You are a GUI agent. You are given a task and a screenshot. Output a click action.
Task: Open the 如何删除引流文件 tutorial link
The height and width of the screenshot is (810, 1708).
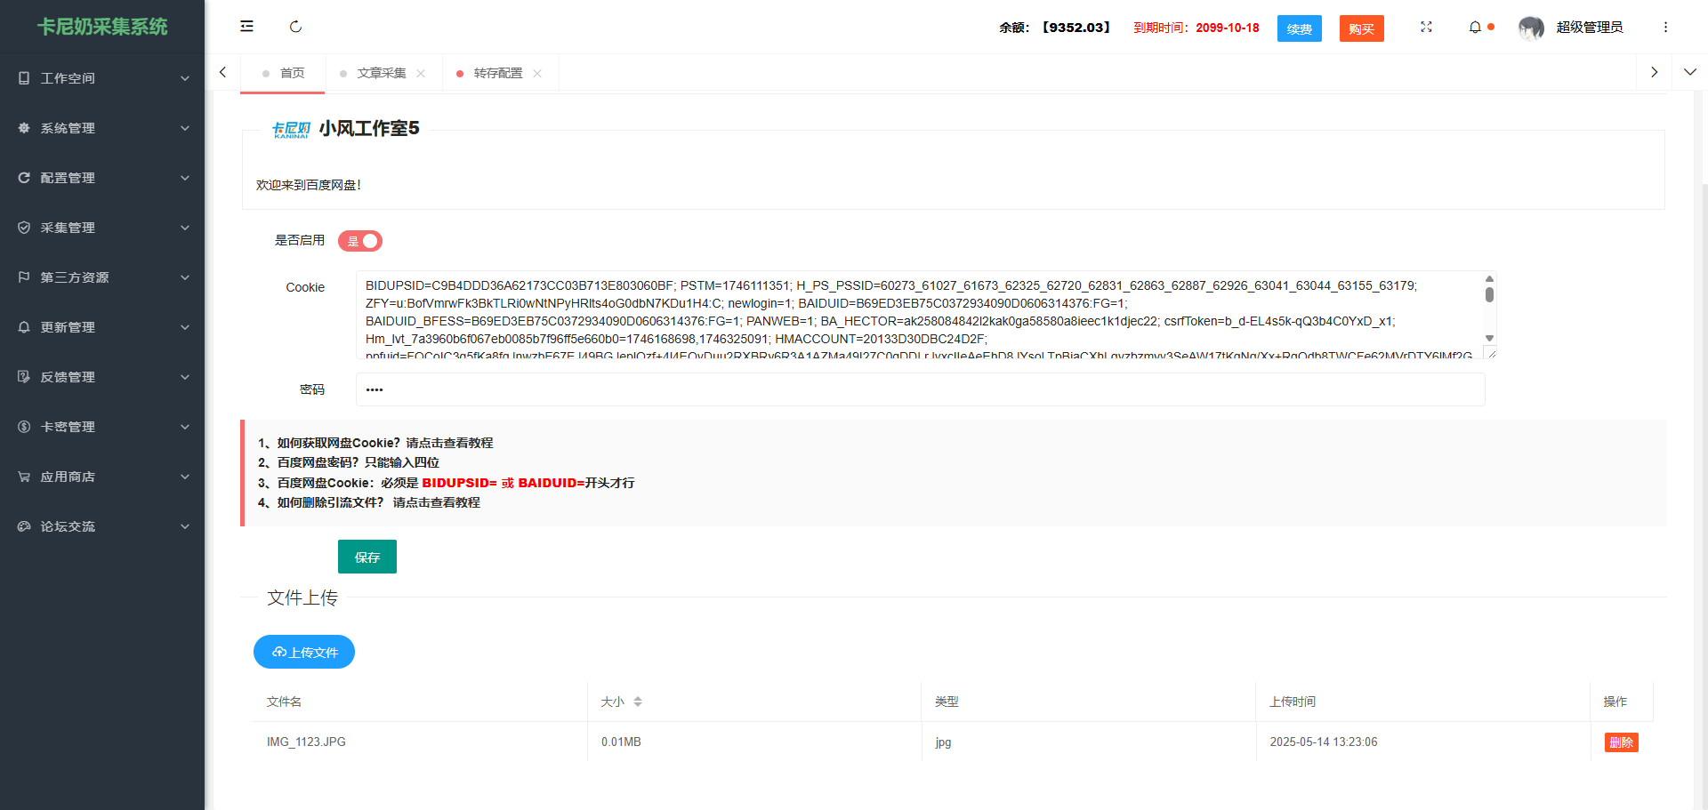437,502
